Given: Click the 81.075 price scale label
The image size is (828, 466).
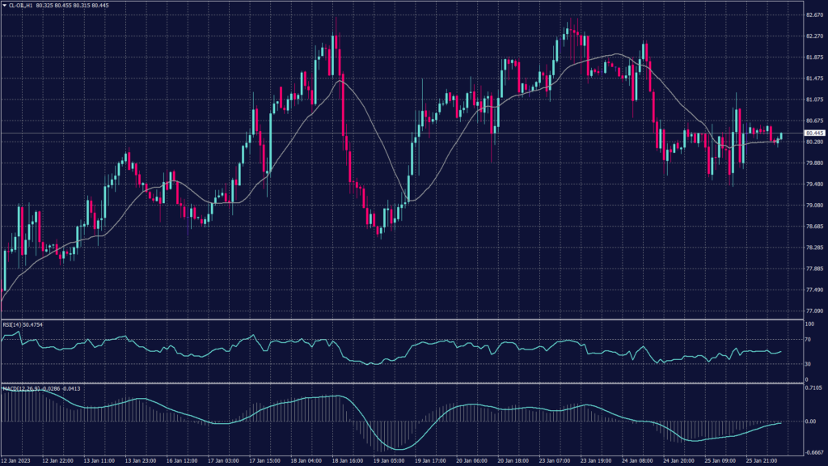Looking at the screenshot, I should pyautogui.click(x=813, y=100).
